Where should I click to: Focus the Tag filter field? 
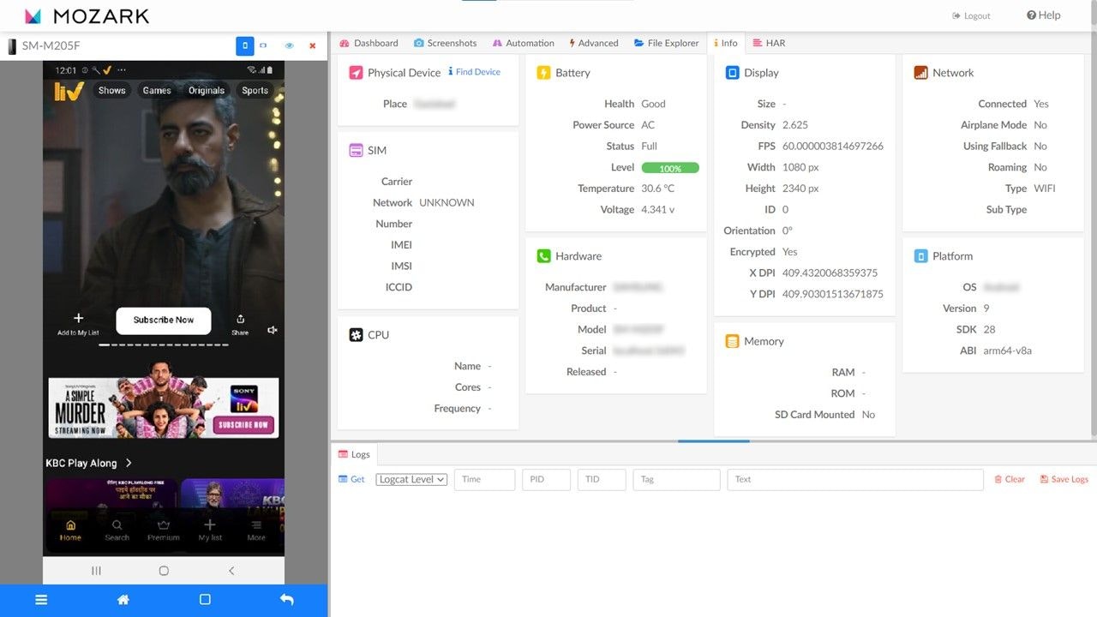coord(677,479)
